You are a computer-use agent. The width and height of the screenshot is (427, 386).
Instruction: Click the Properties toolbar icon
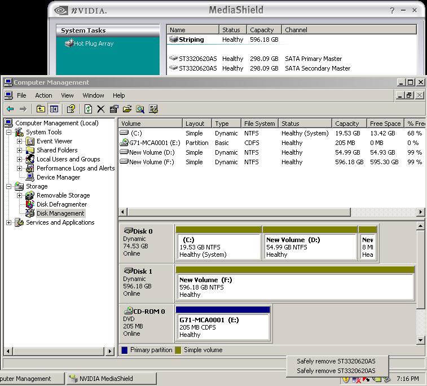114,109
